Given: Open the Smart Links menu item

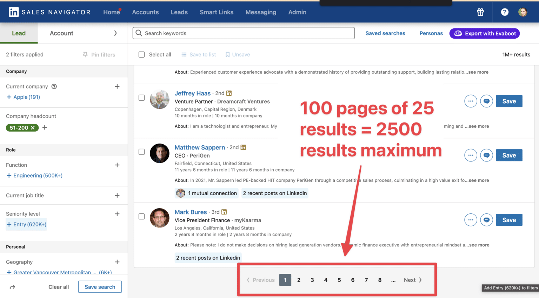Looking at the screenshot, I should pos(217,12).
